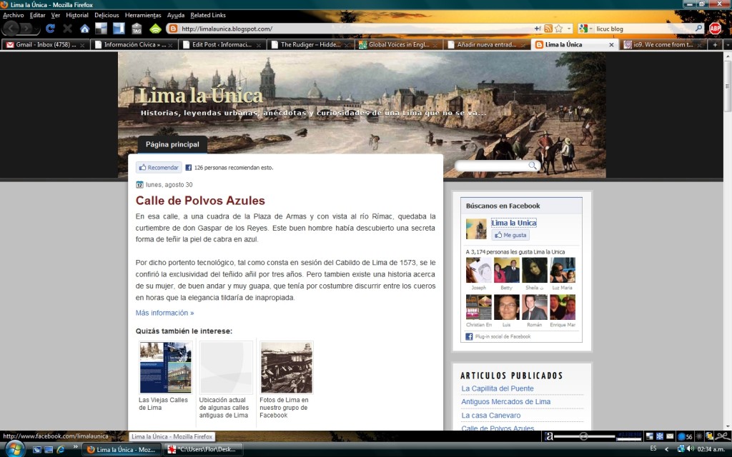Toggle Me gusta for Lima la Unica
The width and height of the screenshot is (732, 457).
(510, 235)
